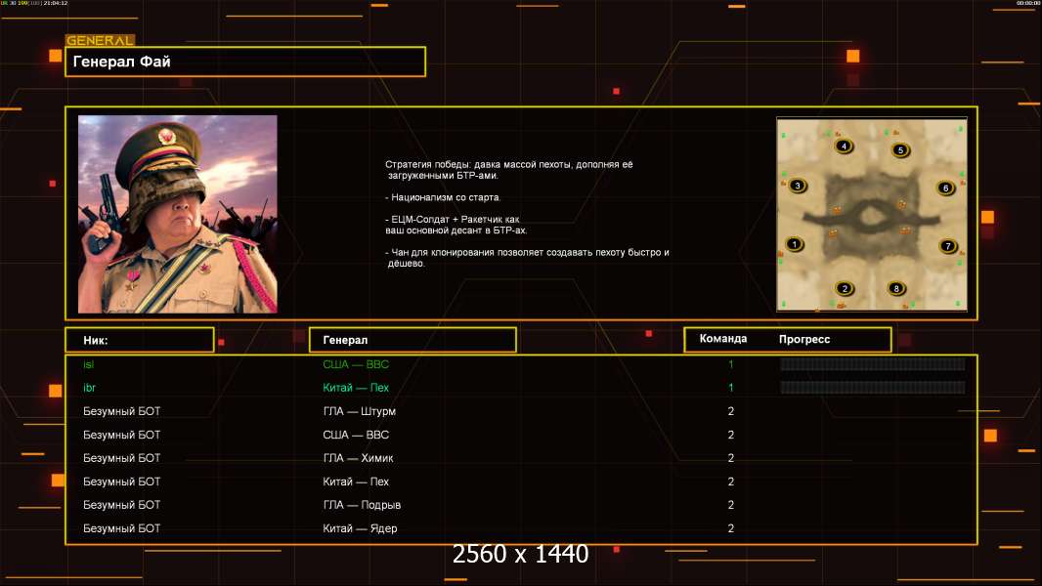
Task: Pick start position 6 on minimap
Action: [x=945, y=188]
